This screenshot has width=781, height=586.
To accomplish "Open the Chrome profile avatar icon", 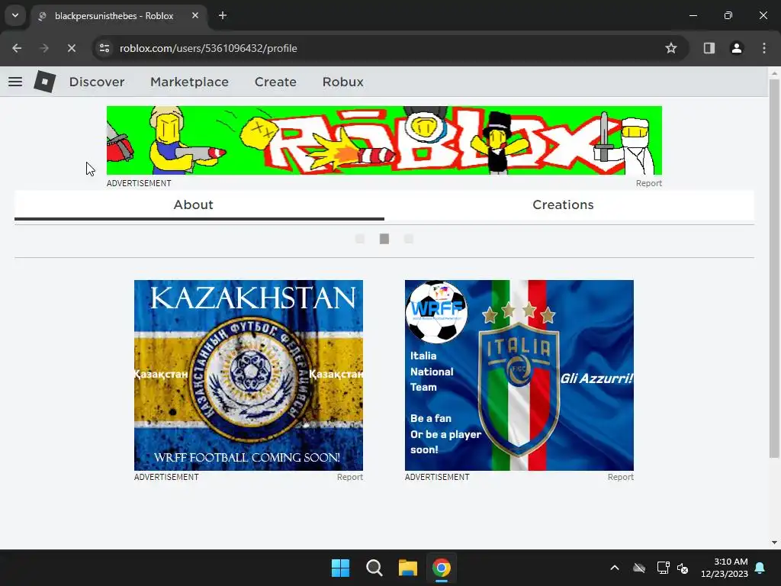I will pos(736,48).
